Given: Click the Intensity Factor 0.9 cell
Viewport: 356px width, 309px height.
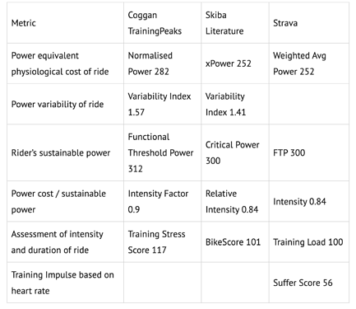Looking at the screenshot, I should tap(162, 201).
